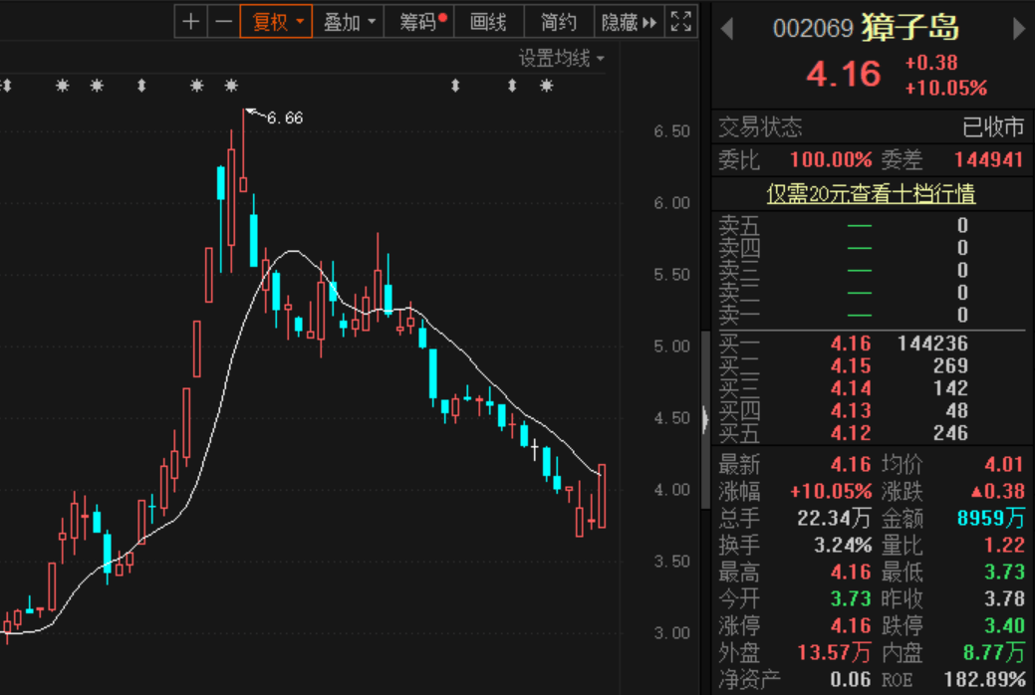Click the 6.66 peak price marker

coord(285,117)
